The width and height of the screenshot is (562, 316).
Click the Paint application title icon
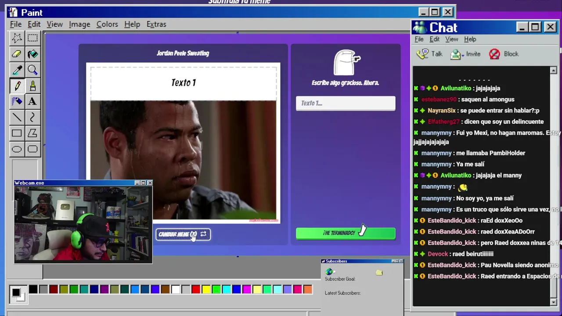(x=13, y=12)
